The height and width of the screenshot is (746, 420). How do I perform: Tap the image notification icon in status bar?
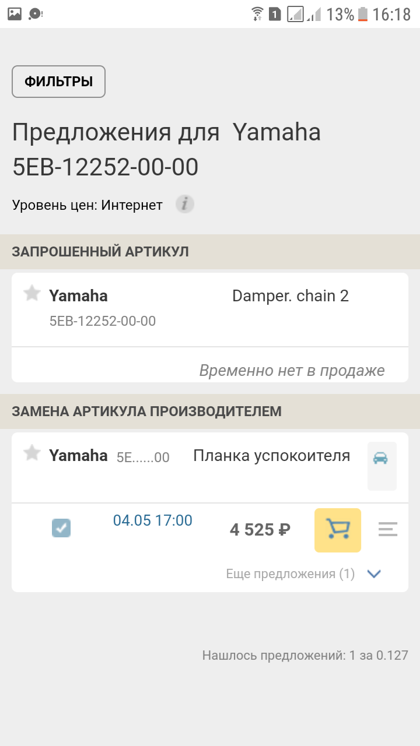[x=15, y=14]
